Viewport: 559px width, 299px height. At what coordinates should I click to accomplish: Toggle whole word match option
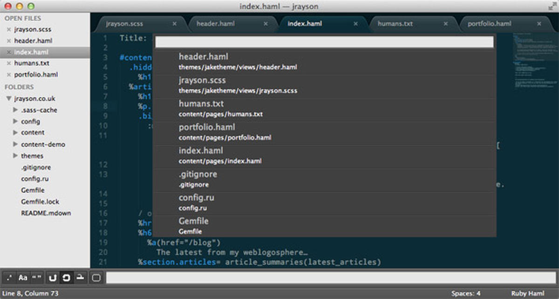pos(36,278)
